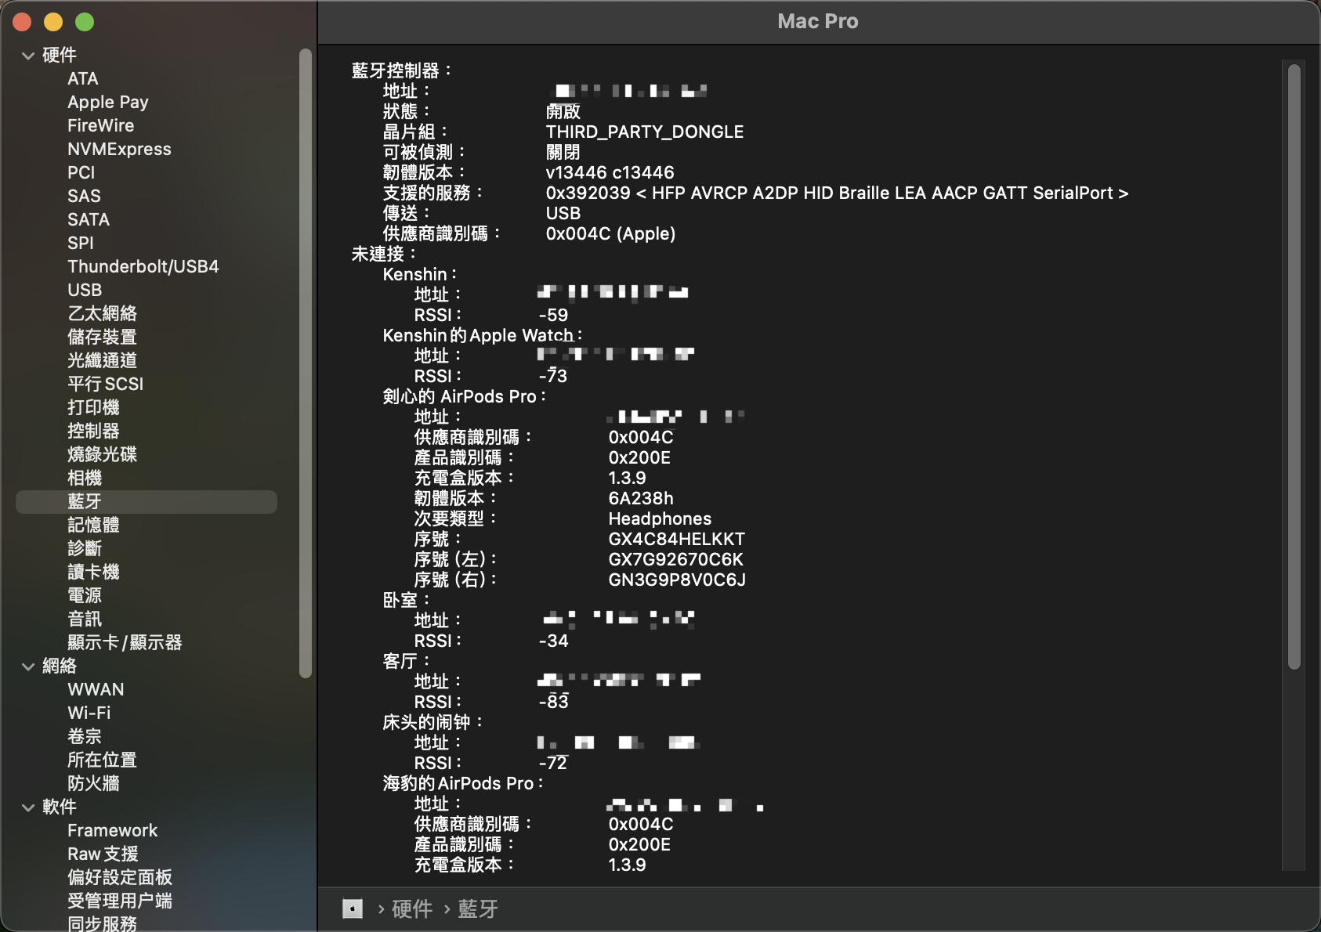Click the 0x004C (Apple) vendor value

[610, 234]
